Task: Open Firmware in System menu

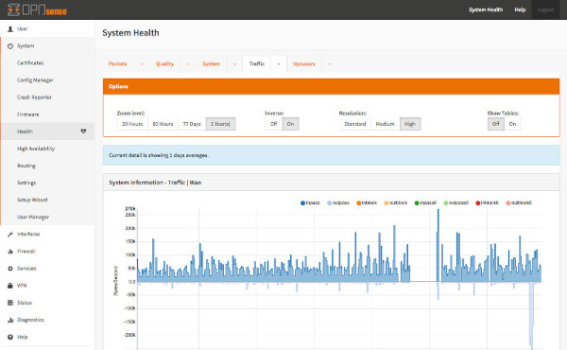Action: [x=27, y=114]
